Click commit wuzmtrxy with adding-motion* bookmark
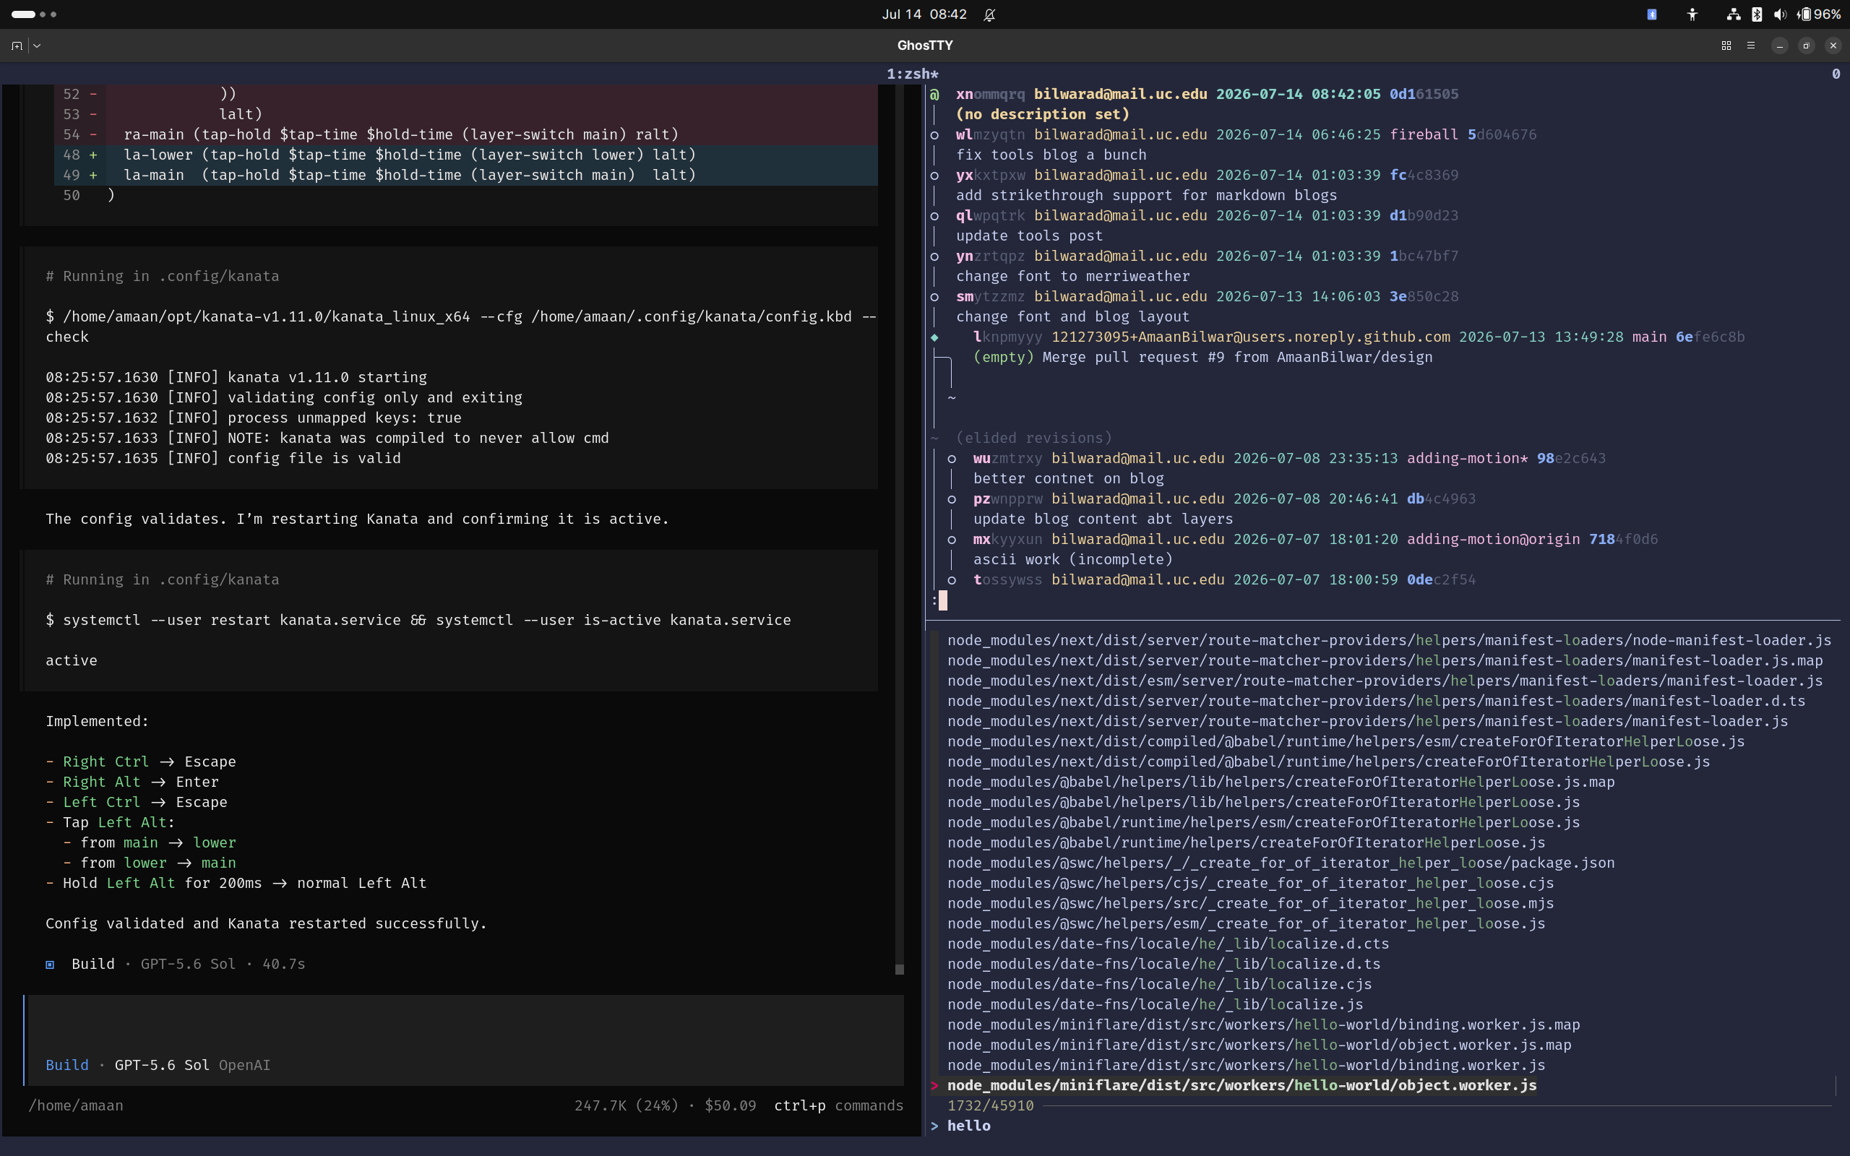 (1289, 459)
